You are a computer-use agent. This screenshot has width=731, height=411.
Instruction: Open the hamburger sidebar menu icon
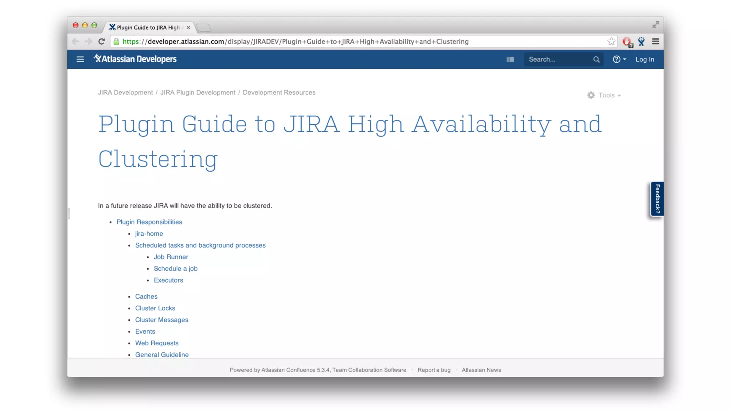pos(80,59)
